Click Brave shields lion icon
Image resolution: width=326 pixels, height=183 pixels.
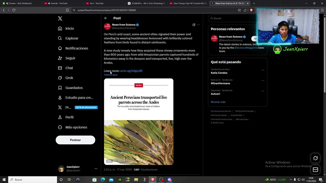pyautogui.click(x=251, y=10)
